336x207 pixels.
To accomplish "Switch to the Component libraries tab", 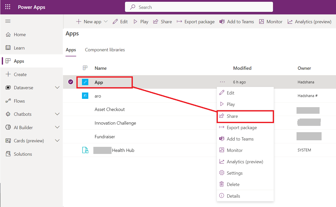I will [105, 50].
